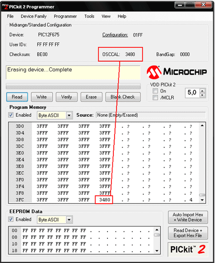The height and width of the screenshot is (263, 215).
Task: Click the Configuration link
Action: pyautogui.click(x=115, y=35)
